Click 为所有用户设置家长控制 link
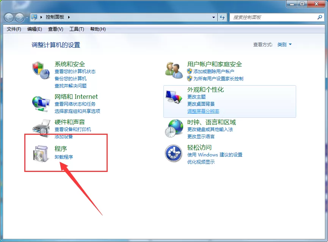The image size is (328, 242). [x=218, y=78]
